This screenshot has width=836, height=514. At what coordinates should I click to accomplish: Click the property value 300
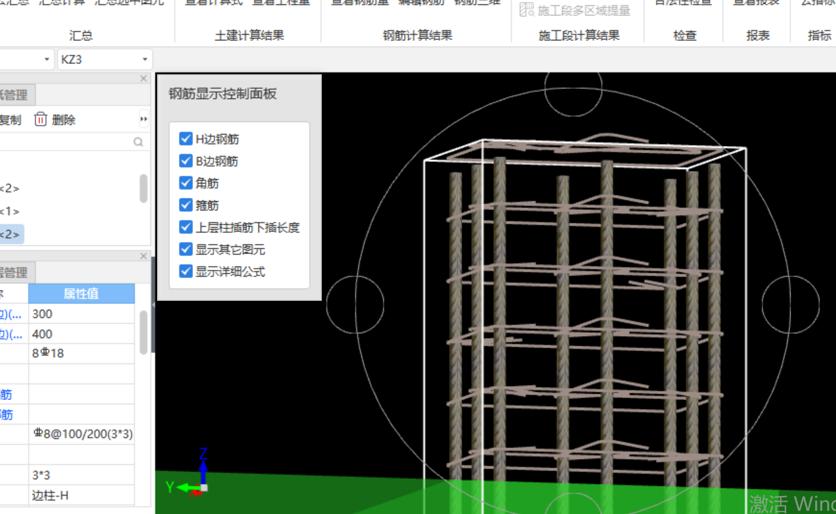(81, 314)
